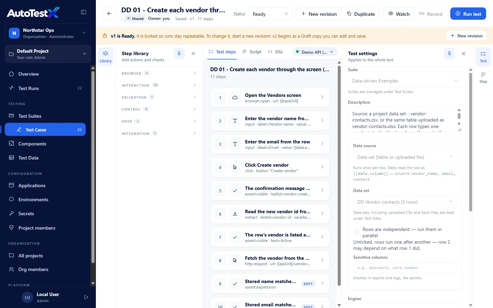Open Test Cases in the sidebar
Viewport: 493px width, 308px height.
[45, 130]
